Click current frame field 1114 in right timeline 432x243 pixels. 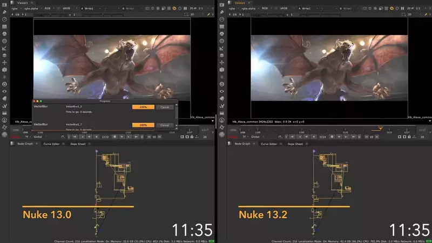pos(322,137)
